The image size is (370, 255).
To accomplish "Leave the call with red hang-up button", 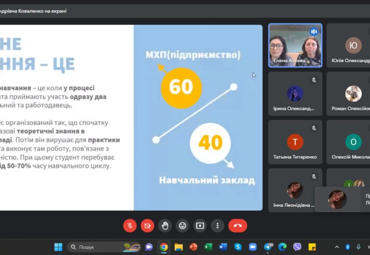I will tap(237, 226).
